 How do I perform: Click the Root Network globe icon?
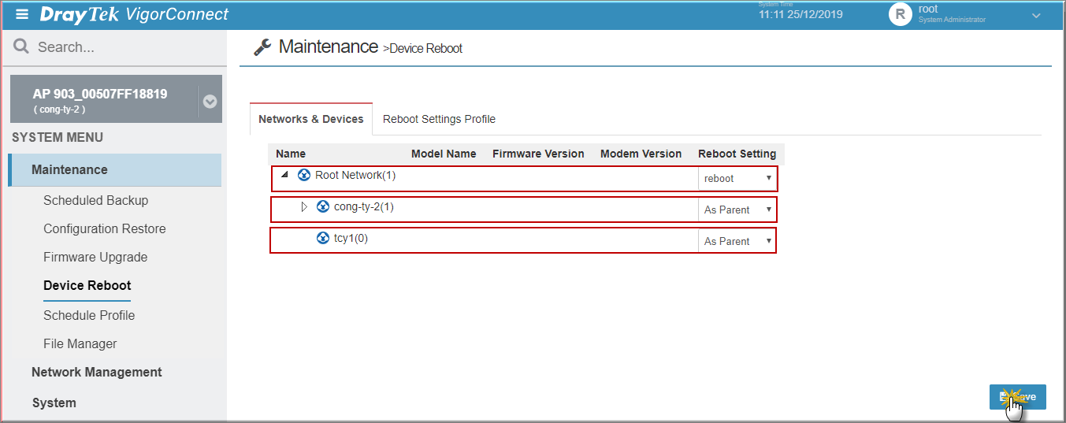click(304, 175)
